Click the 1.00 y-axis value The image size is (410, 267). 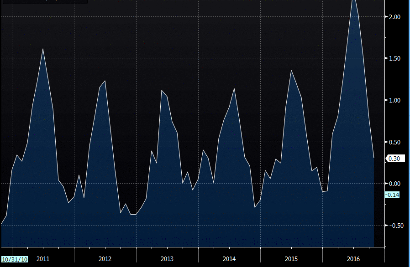[394, 101]
